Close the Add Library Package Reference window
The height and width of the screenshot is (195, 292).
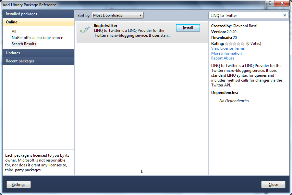(x=282, y=3)
